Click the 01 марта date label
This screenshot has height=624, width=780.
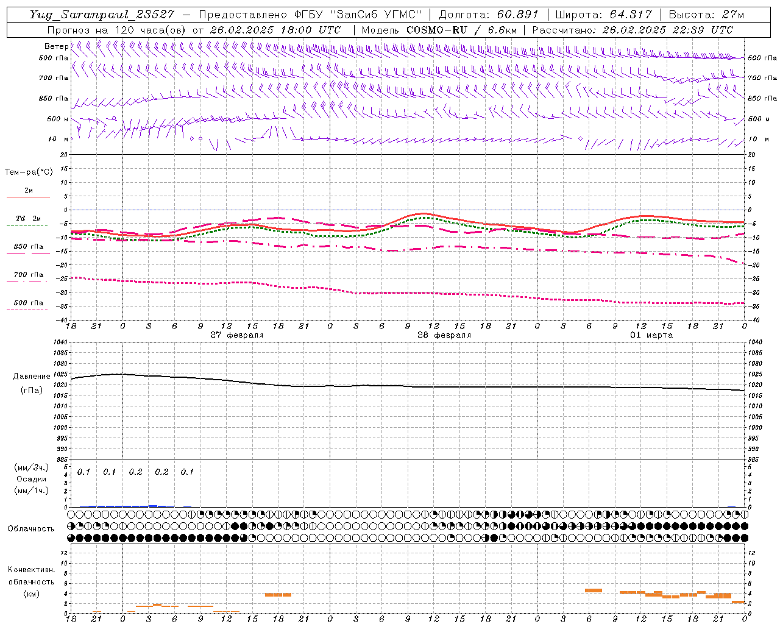pyautogui.click(x=651, y=335)
